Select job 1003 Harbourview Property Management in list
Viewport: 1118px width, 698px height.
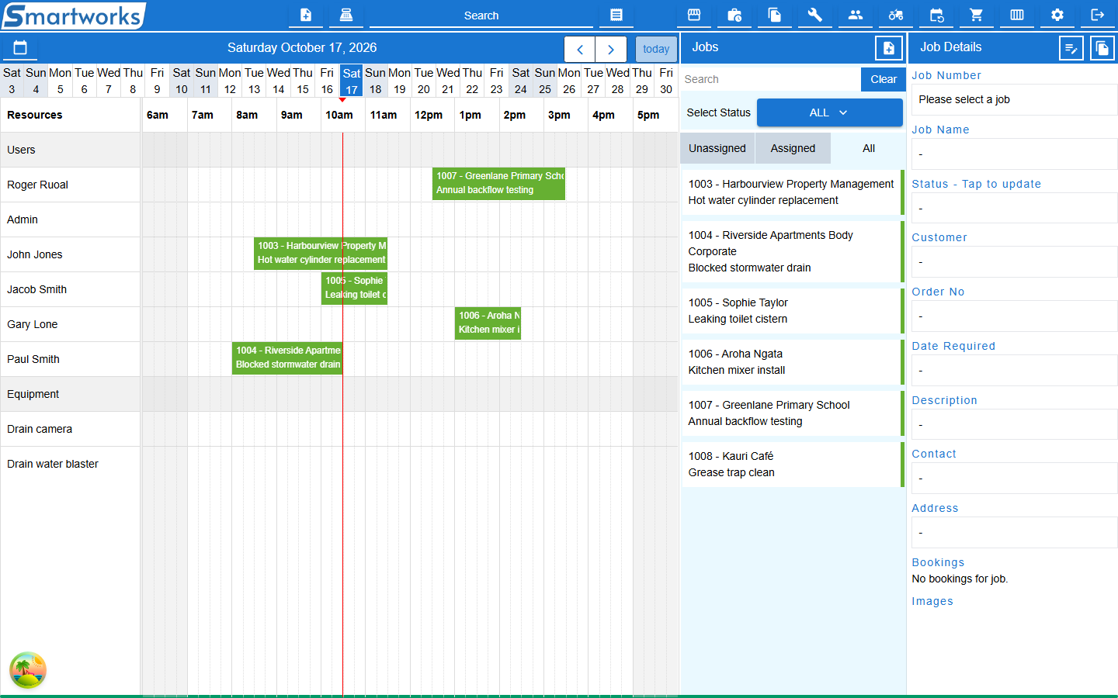[793, 192]
